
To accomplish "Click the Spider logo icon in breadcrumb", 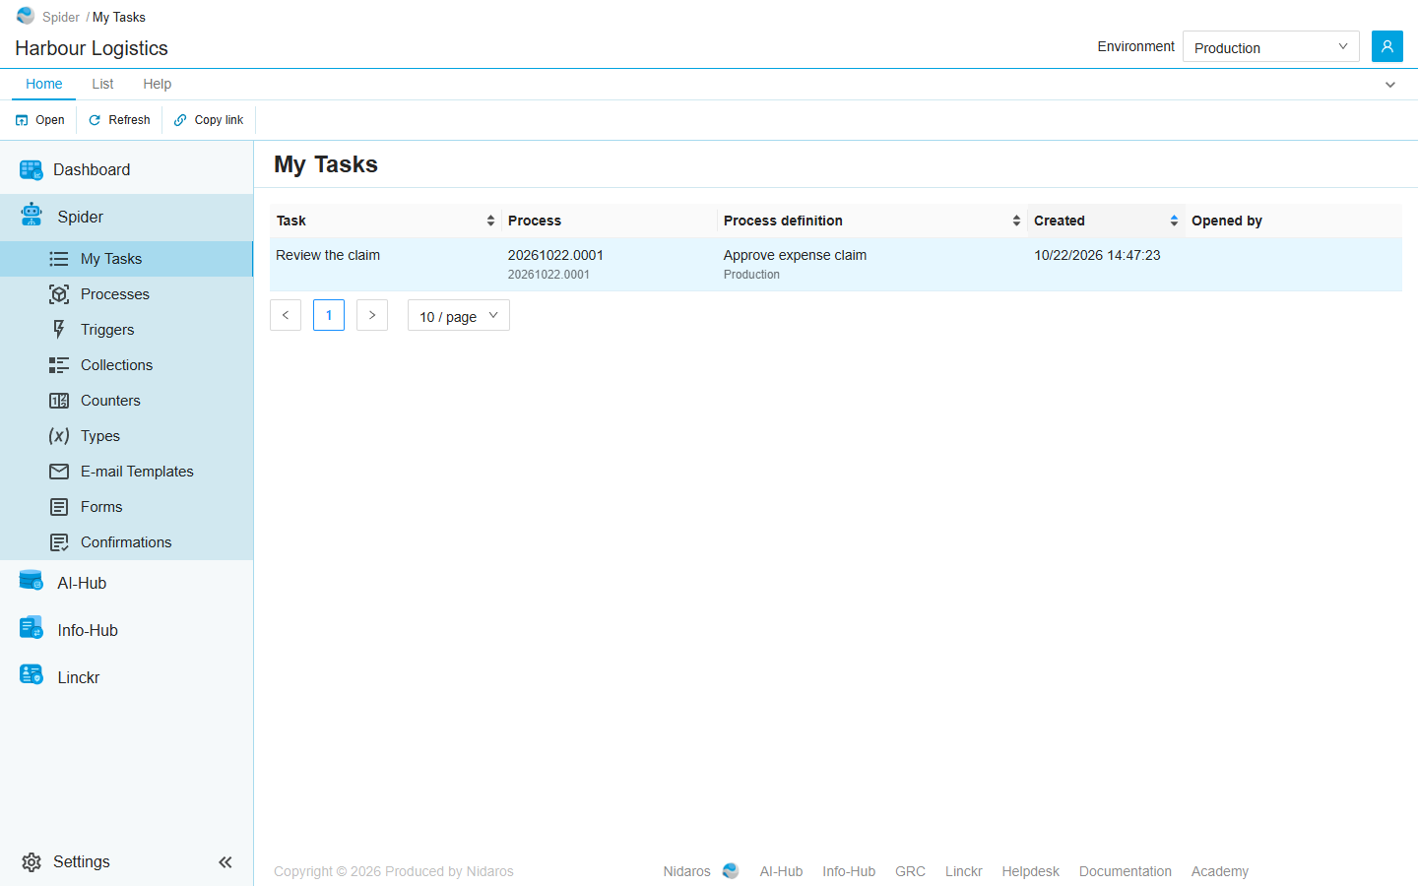I will [x=26, y=16].
